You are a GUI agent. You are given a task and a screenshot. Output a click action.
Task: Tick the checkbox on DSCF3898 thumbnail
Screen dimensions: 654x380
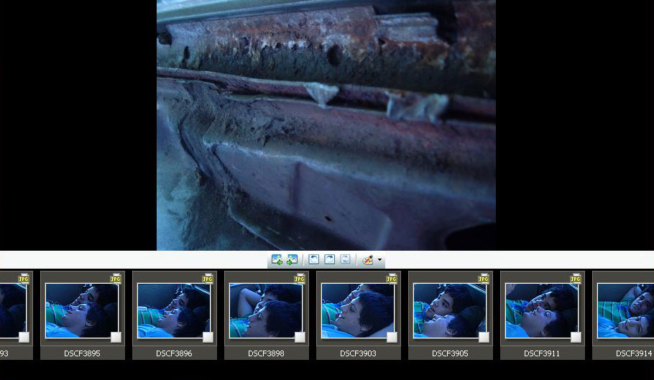pyautogui.click(x=300, y=337)
